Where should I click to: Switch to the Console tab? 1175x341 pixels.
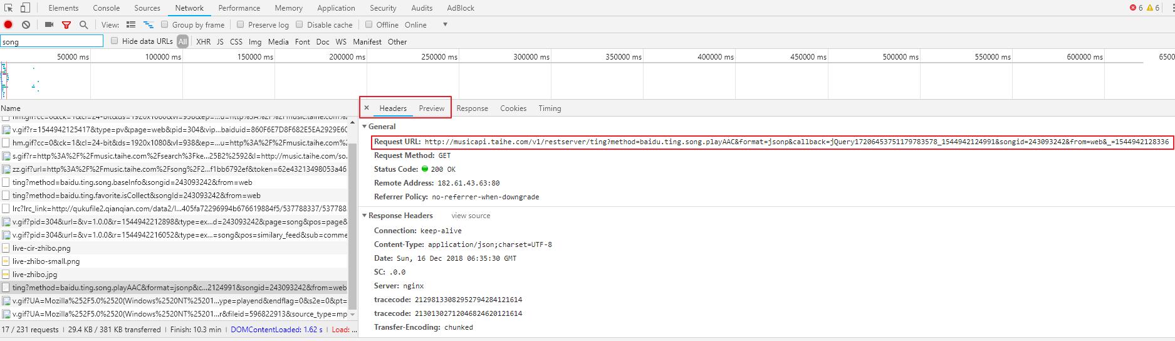[x=107, y=8]
